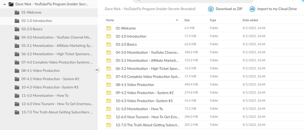The width and height of the screenshot is (304, 130).
Task: Click yellow folder icon of 10-4.3 row
Action: pos(109,101)
